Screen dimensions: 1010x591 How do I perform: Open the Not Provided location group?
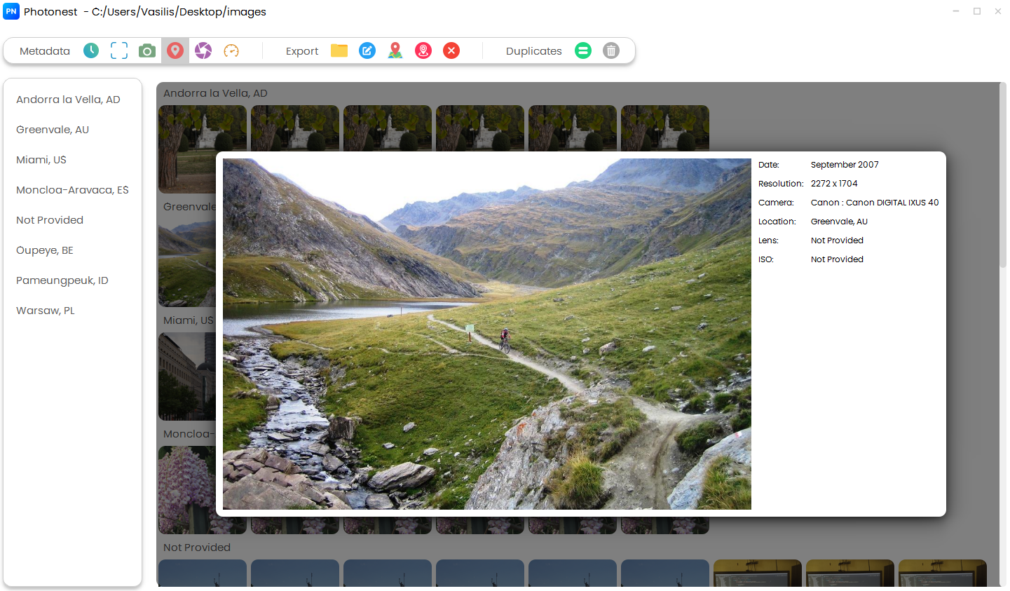point(49,219)
